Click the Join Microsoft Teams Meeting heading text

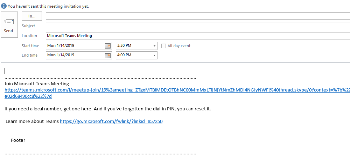tap(37, 84)
